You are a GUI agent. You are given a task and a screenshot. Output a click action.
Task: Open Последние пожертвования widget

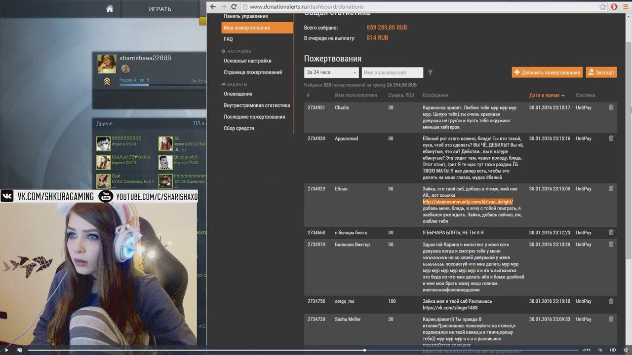click(254, 117)
